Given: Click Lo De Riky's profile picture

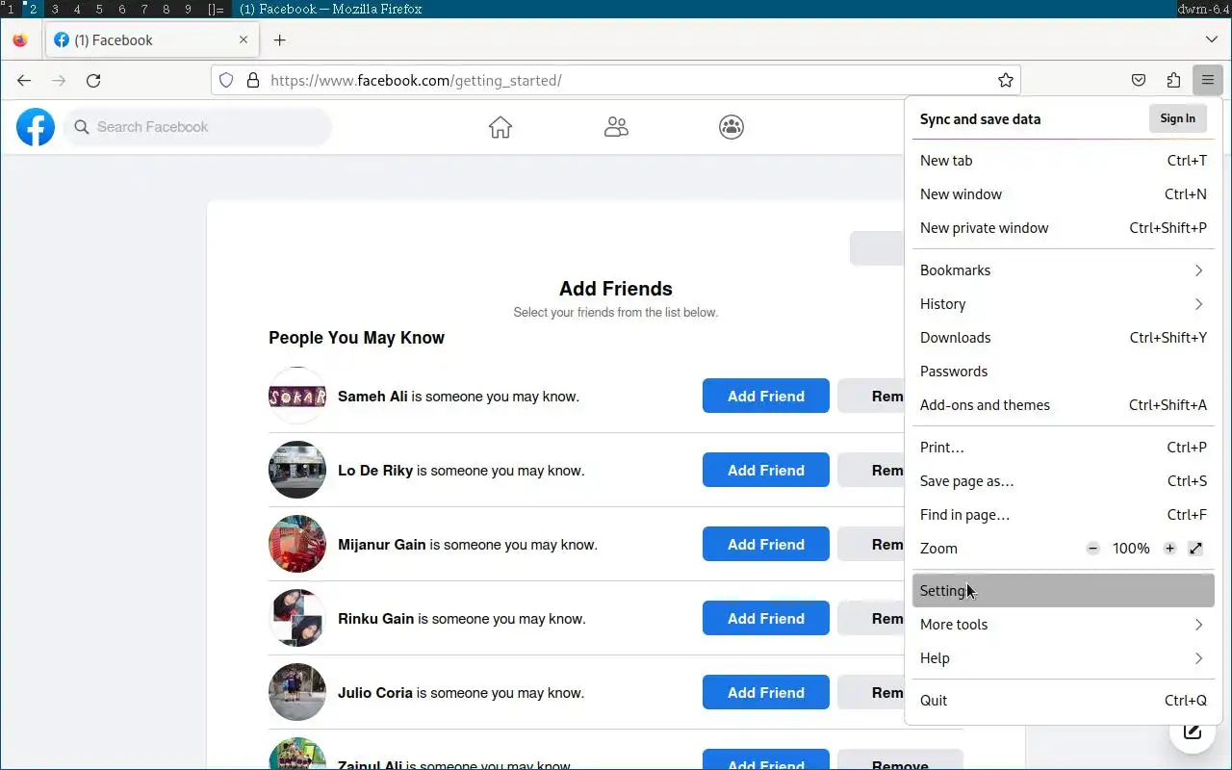Looking at the screenshot, I should [x=297, y=470].
